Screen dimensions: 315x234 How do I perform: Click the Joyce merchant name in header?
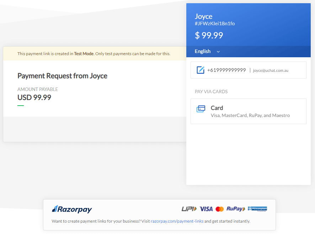(x=203, y=16)
